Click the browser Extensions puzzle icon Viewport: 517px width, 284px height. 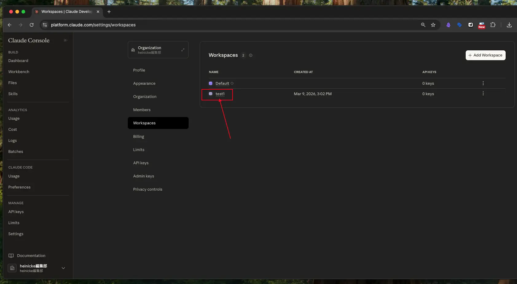(493, 25)
